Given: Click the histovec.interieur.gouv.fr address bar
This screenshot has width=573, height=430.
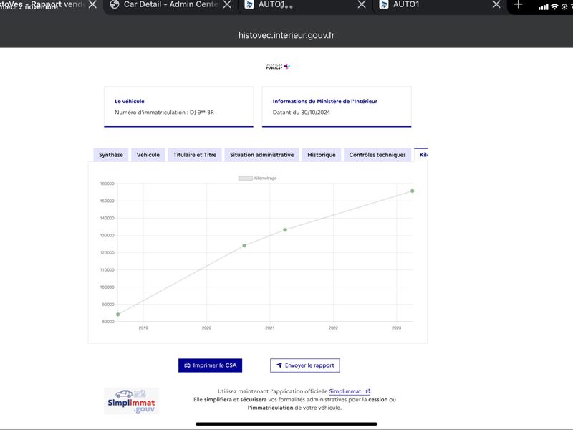Looking at the screenshot, I should point(286,35).
